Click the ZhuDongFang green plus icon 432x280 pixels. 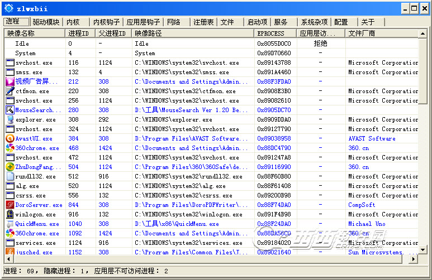(10, 167)
